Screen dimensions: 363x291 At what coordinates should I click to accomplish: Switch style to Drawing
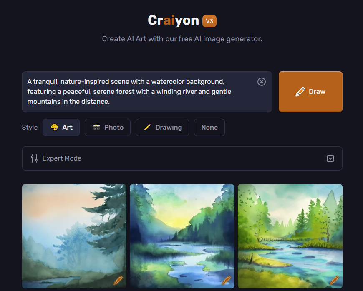(162, 128)
